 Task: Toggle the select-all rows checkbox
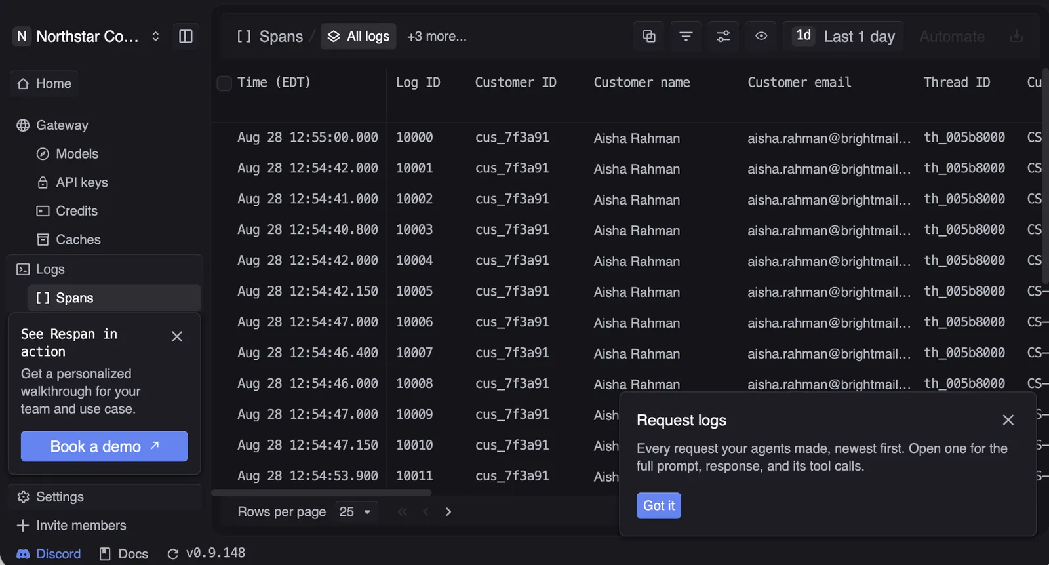click(224, 83)
